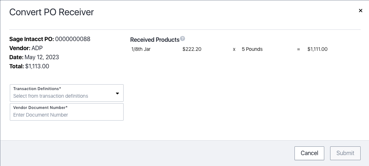Click the $1,111.00 line total
369x166 pixels.
click(317, 49)
